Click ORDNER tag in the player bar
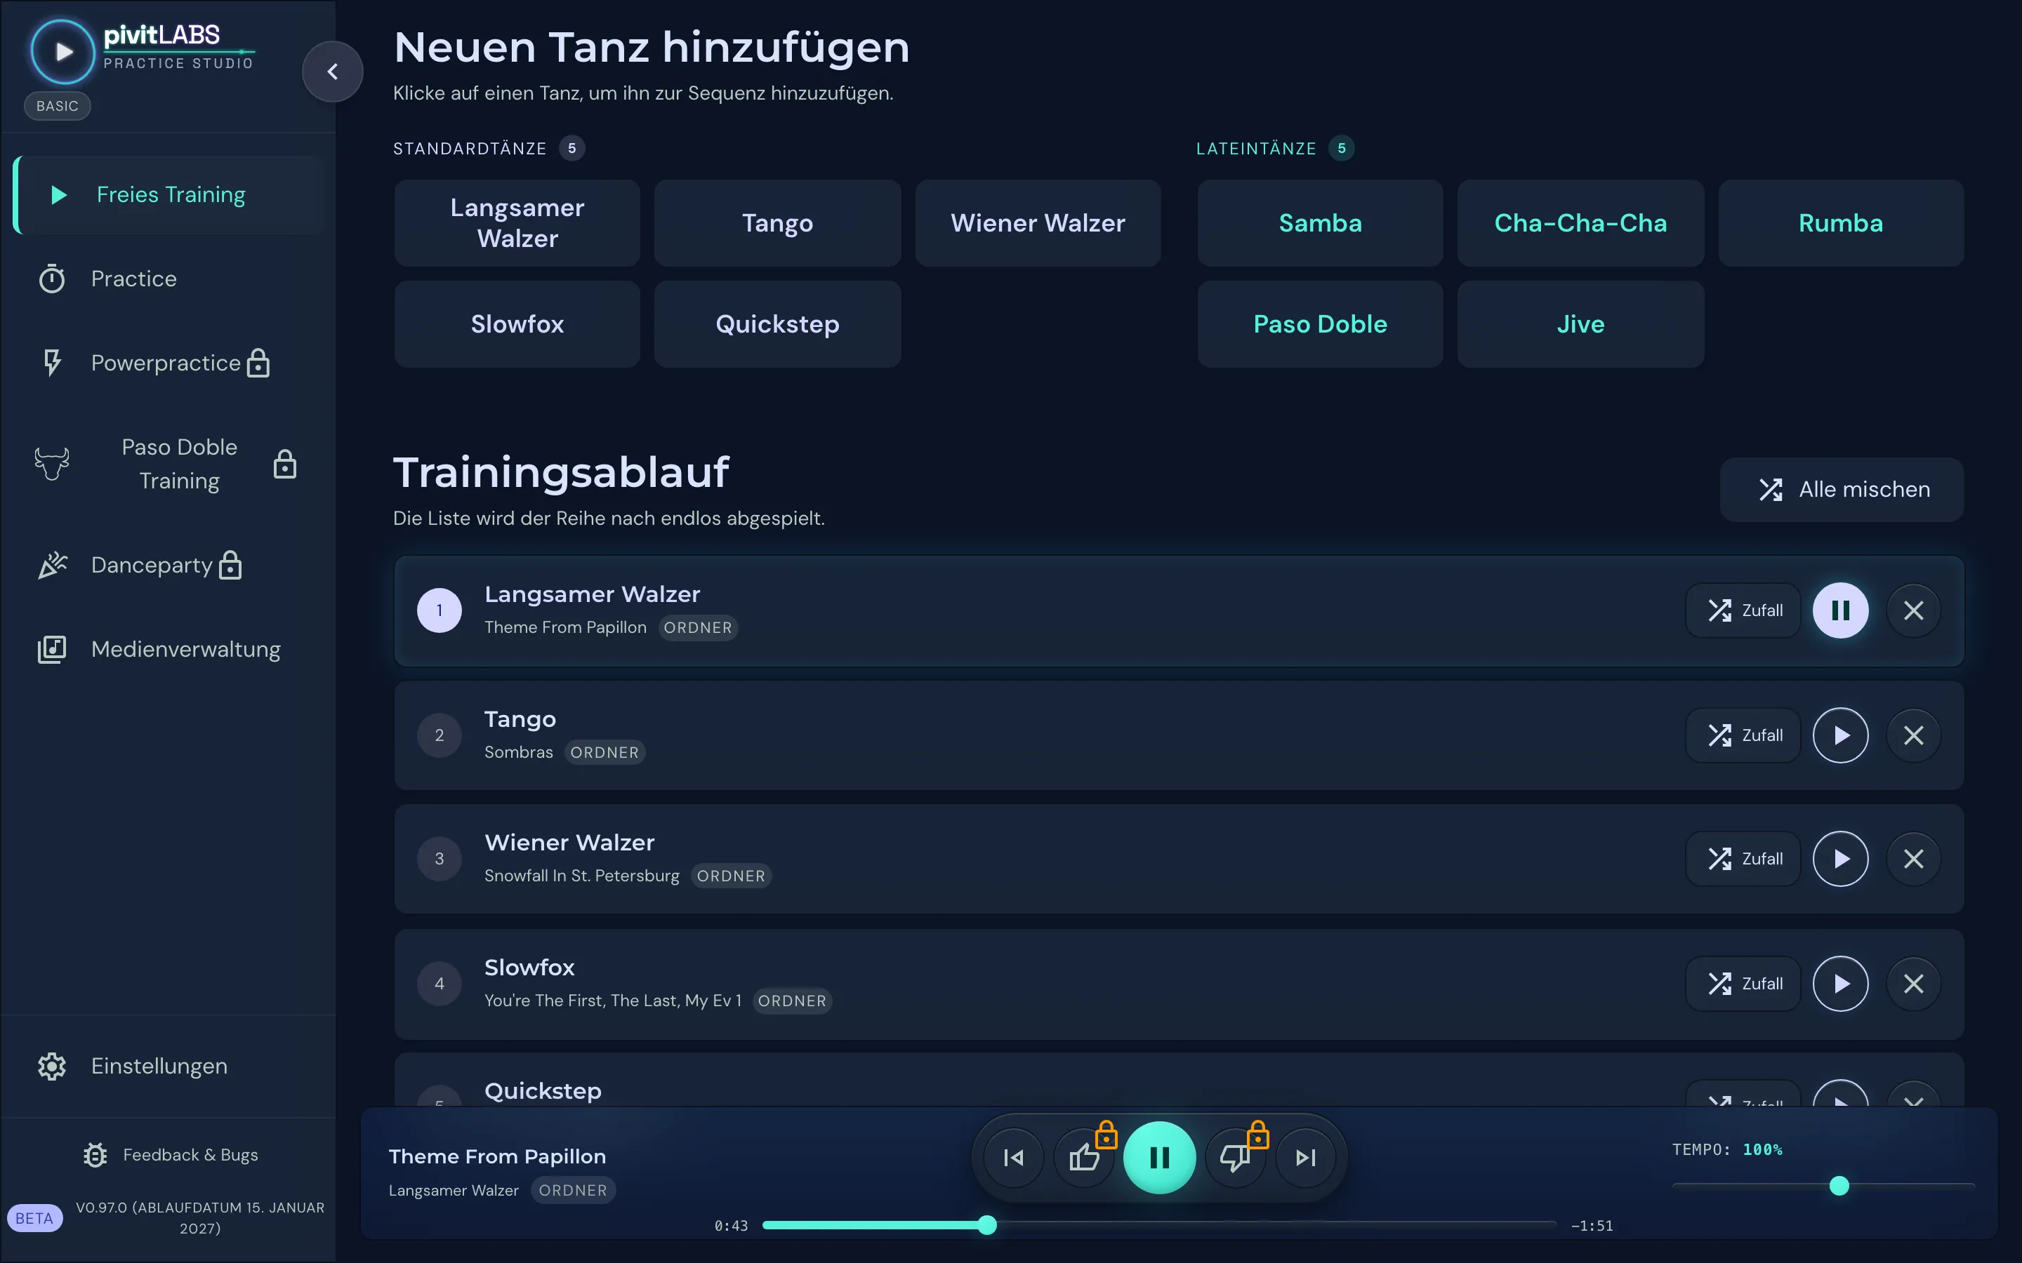The height and width of the screenshot is (1263, 2022). (573, 1190)
